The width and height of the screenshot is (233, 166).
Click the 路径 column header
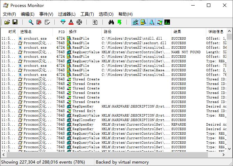click(136, 32)
